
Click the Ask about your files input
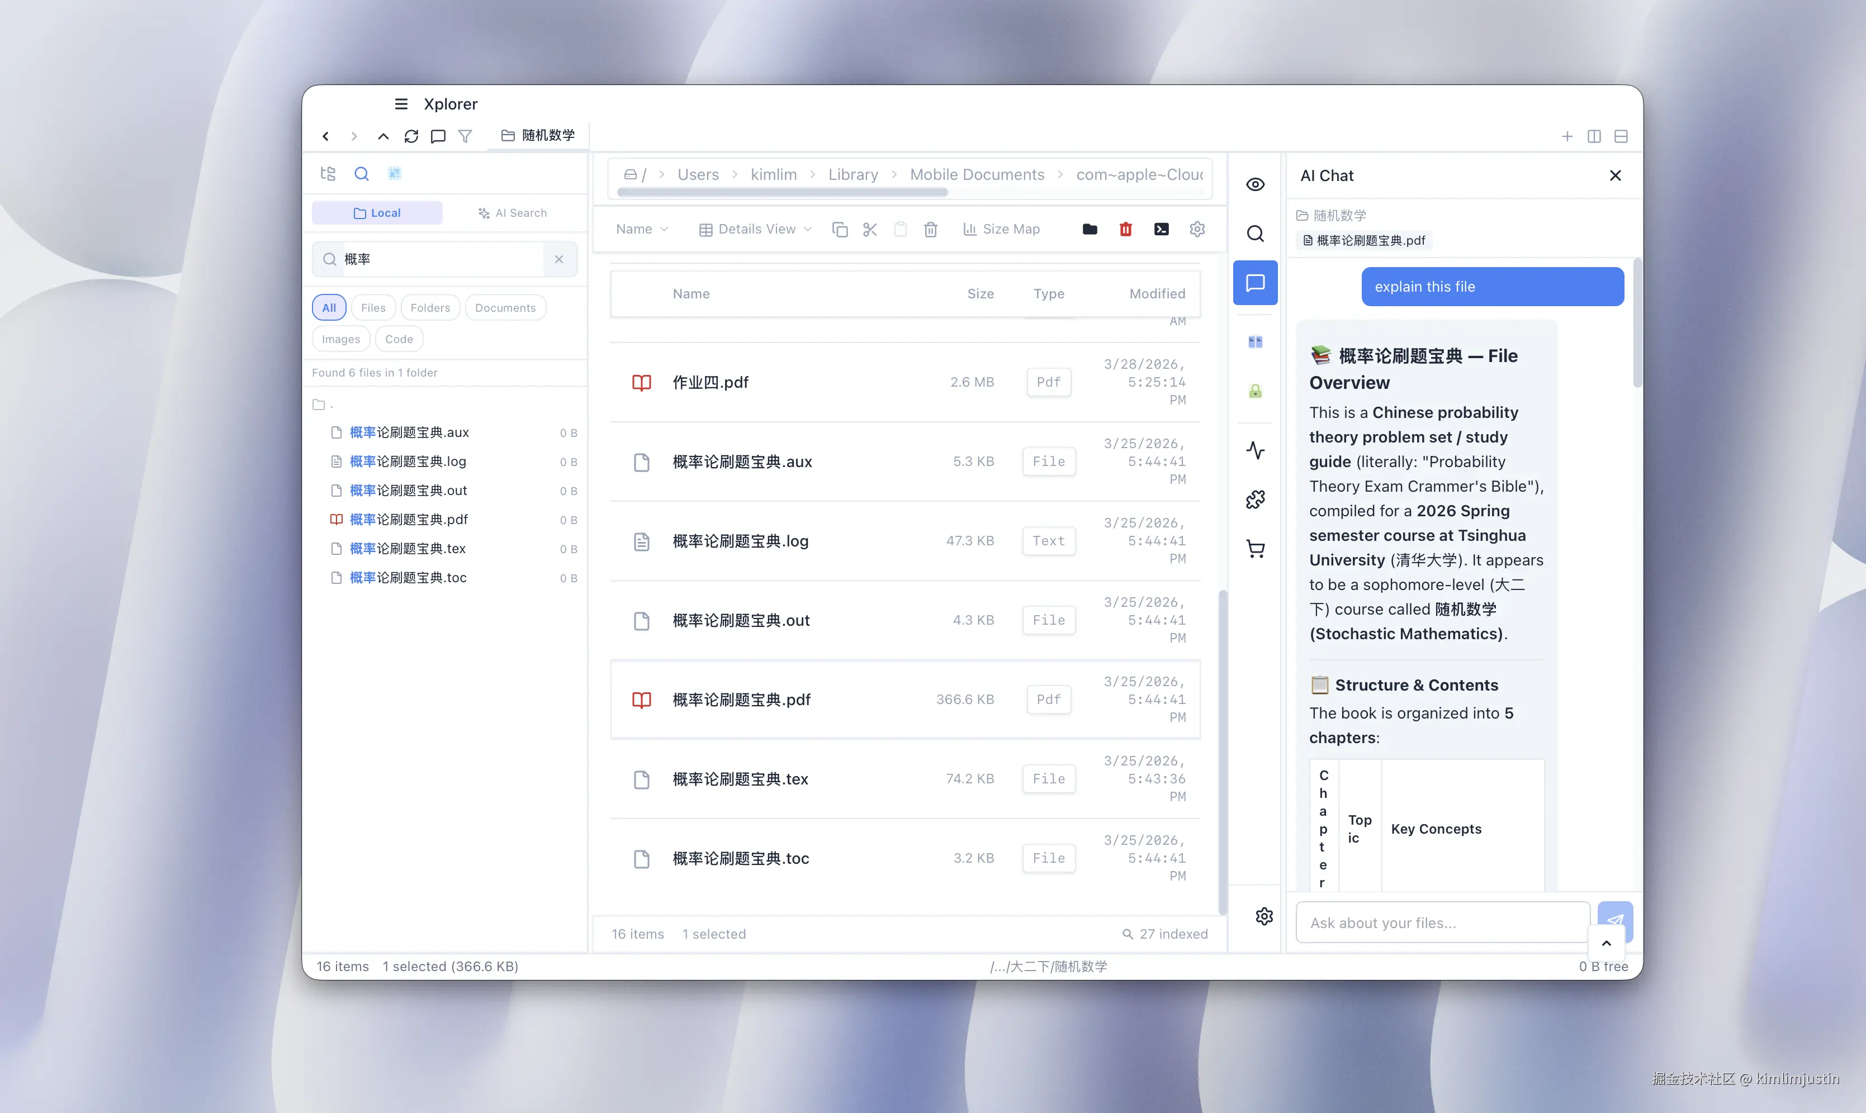coord(1441,922)
